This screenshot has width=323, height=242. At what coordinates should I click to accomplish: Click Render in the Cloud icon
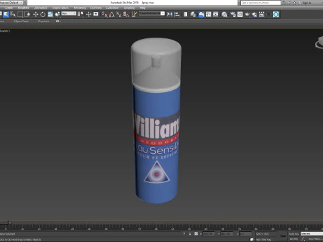254,15
